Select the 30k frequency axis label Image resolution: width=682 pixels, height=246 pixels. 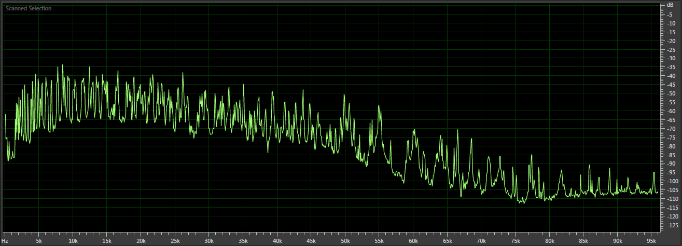coord(209,241)
